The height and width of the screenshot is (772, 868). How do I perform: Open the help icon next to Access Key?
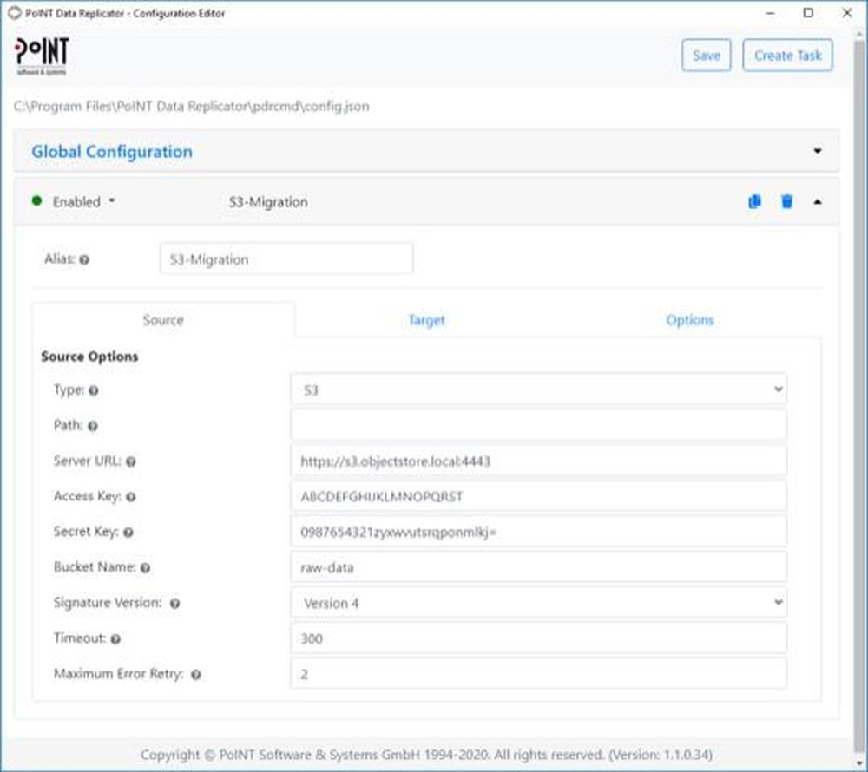[131, 497]
